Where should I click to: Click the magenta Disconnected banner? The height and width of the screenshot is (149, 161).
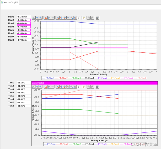(94, 83)
